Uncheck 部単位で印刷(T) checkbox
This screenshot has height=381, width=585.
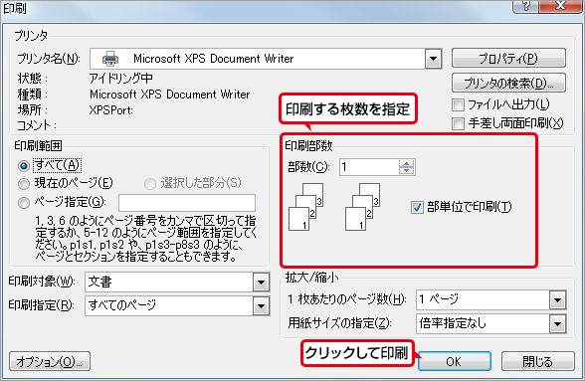coord(417,207)
